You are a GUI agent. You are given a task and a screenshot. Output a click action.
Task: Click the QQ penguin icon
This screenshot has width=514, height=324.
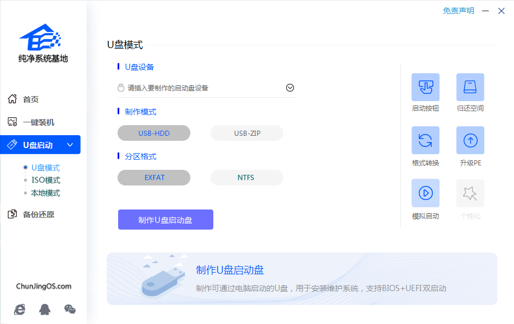coord(45,309)
